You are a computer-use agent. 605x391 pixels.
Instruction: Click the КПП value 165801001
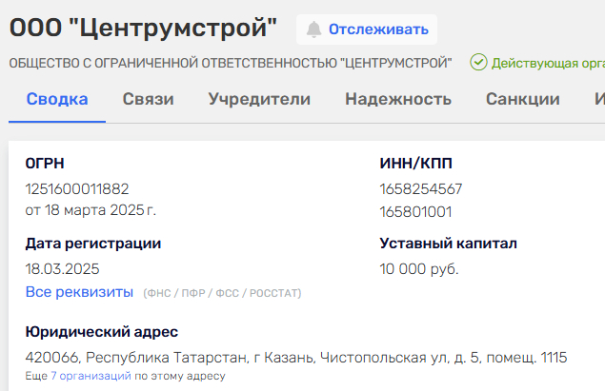pos(415,211)
